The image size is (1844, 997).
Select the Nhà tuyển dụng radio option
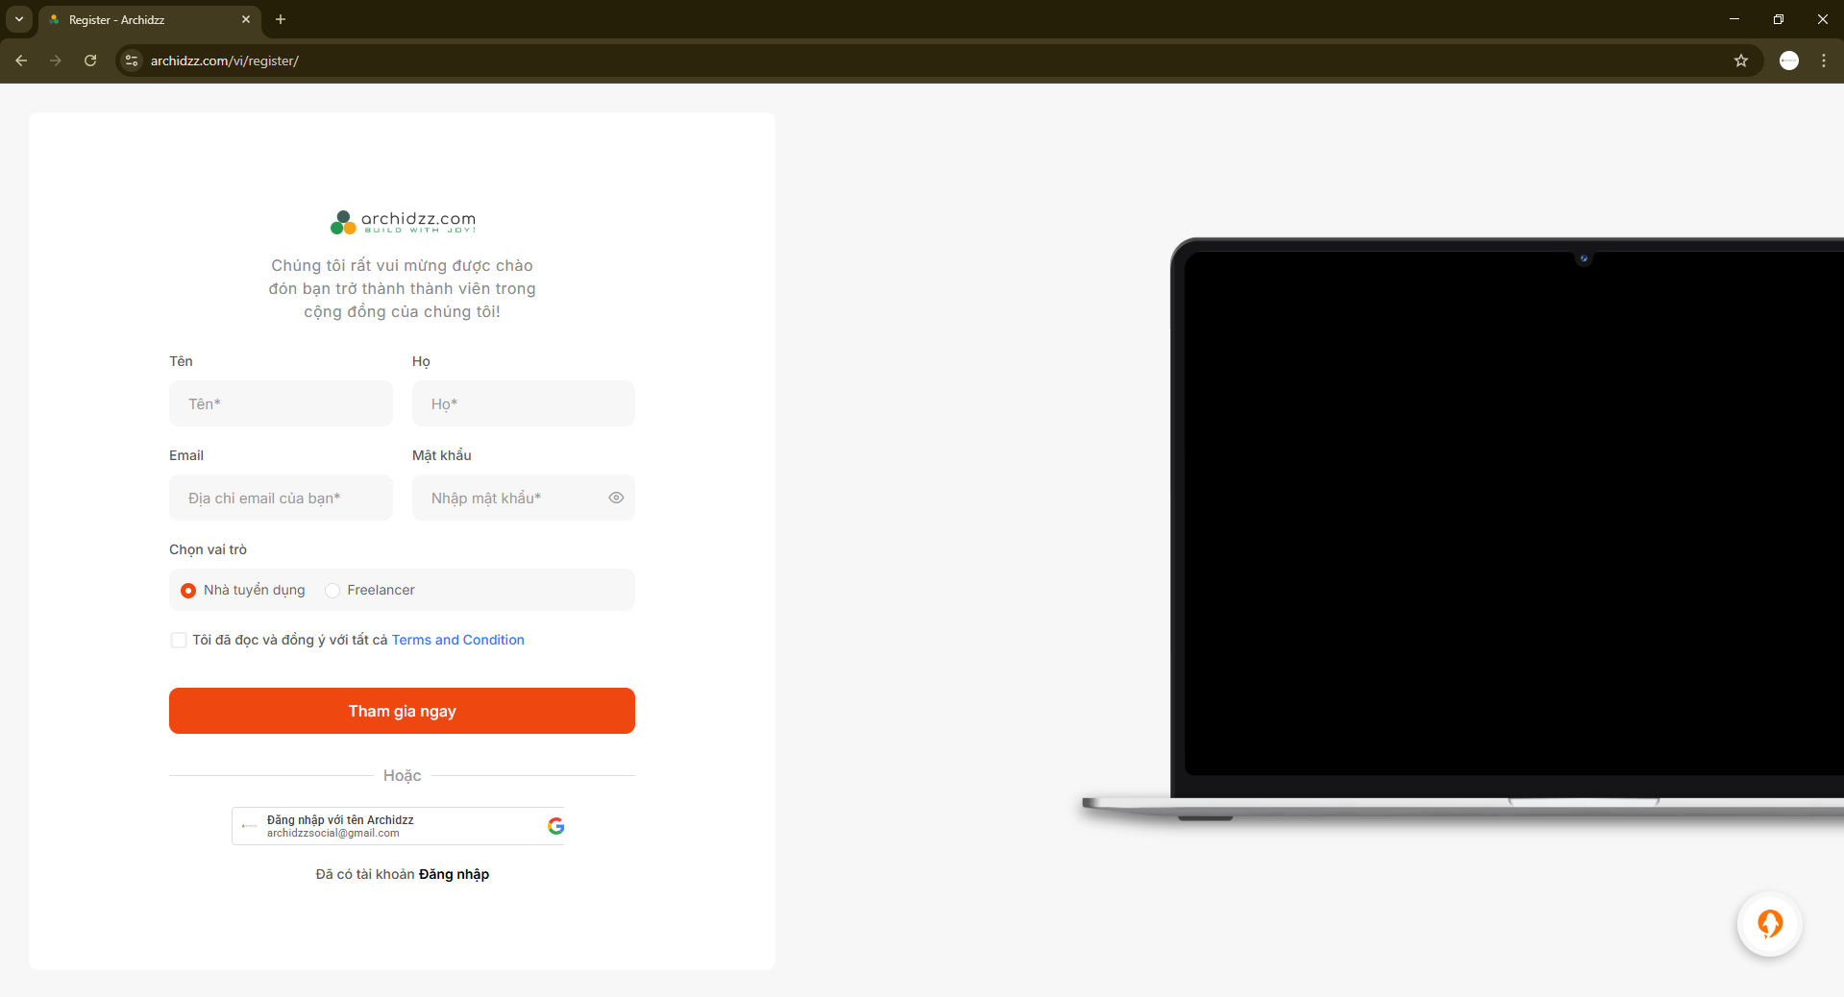tap(188, 591)
